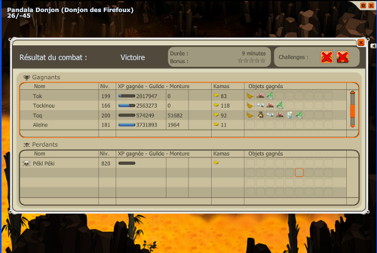Viewport: 377px width, 253px height.
Task: Click Toq's XP progress bar
Action: (127, 115)
